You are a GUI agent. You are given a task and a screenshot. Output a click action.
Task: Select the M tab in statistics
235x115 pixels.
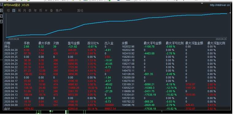[46, 10]
